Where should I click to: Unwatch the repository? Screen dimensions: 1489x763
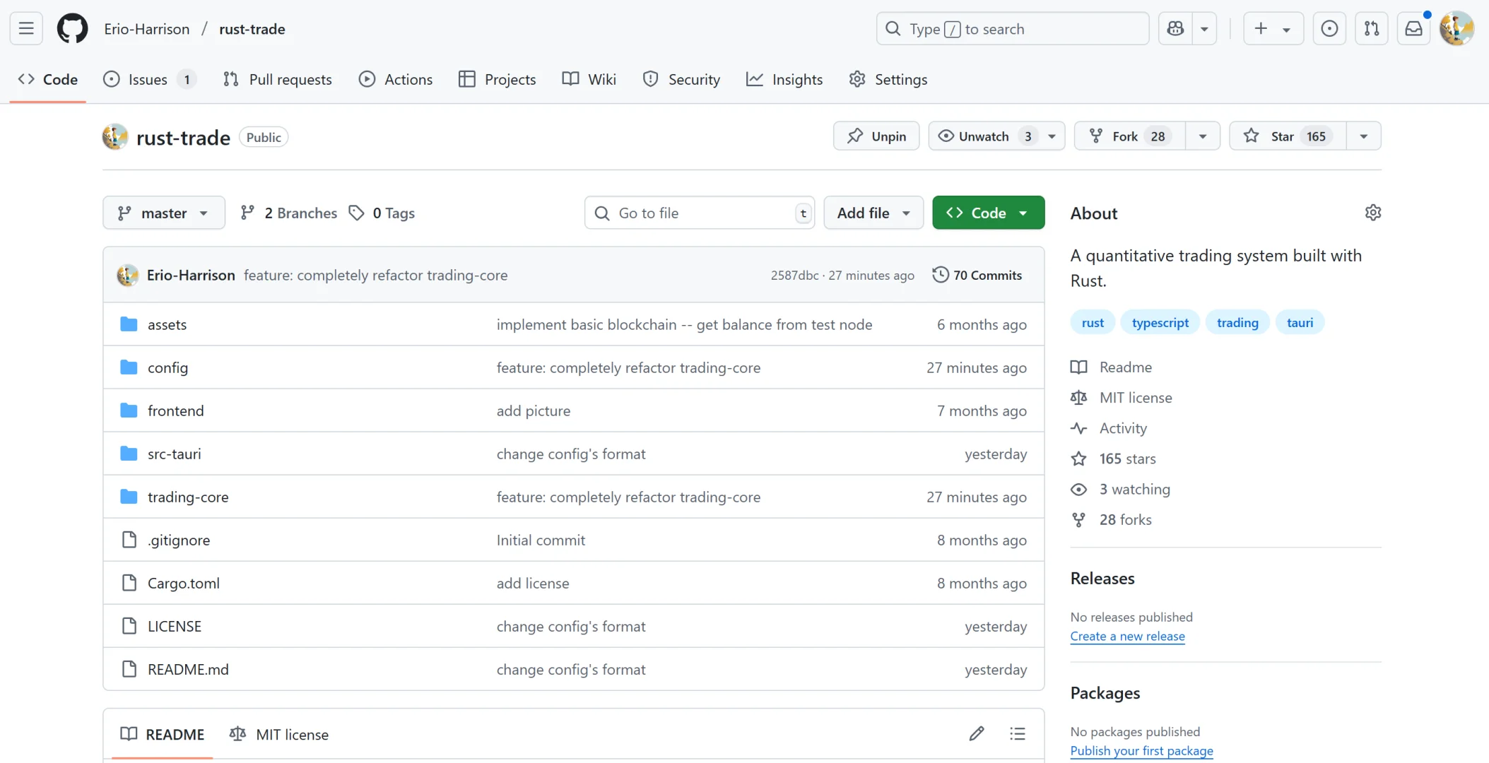pos(983,136)
